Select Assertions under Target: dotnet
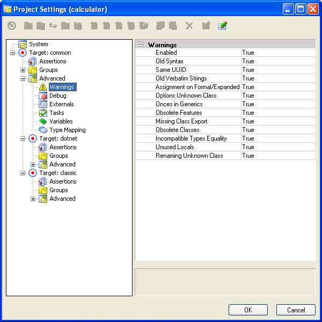The width and height of the screenshot is (322, 322). coord(63,147)
